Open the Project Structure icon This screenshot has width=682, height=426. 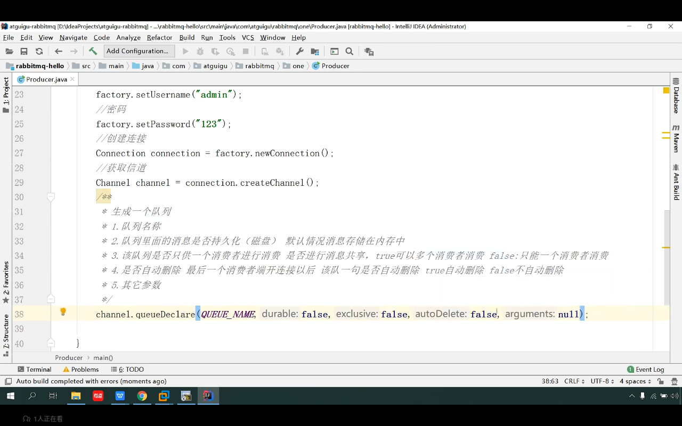[315, 52]
